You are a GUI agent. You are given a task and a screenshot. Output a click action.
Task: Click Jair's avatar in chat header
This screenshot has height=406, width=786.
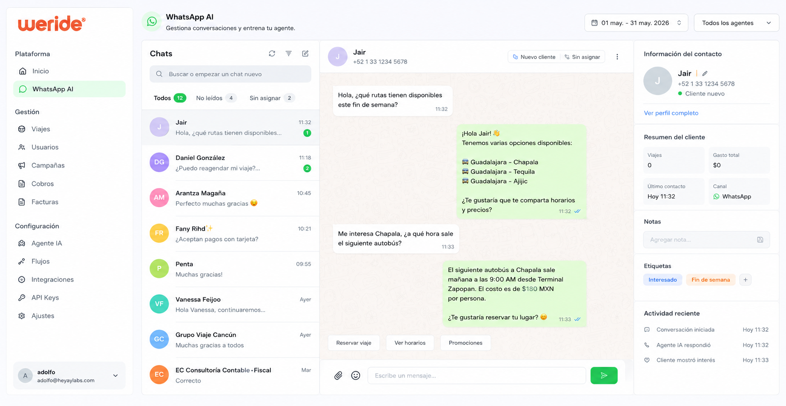point(338,57)
